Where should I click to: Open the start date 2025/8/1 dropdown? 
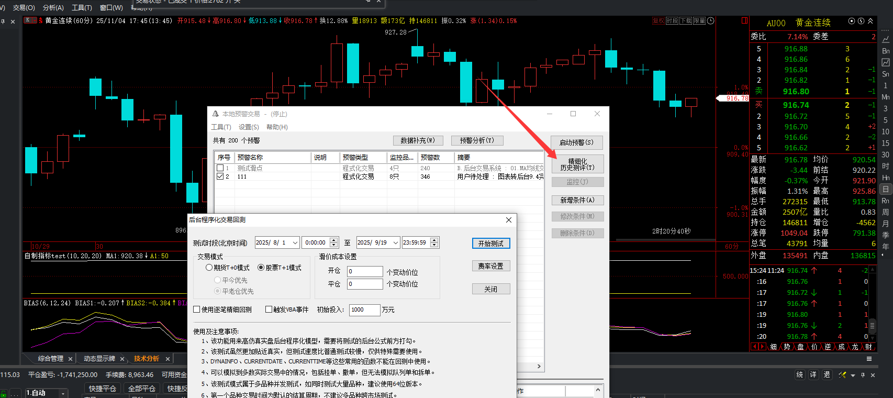295,242
